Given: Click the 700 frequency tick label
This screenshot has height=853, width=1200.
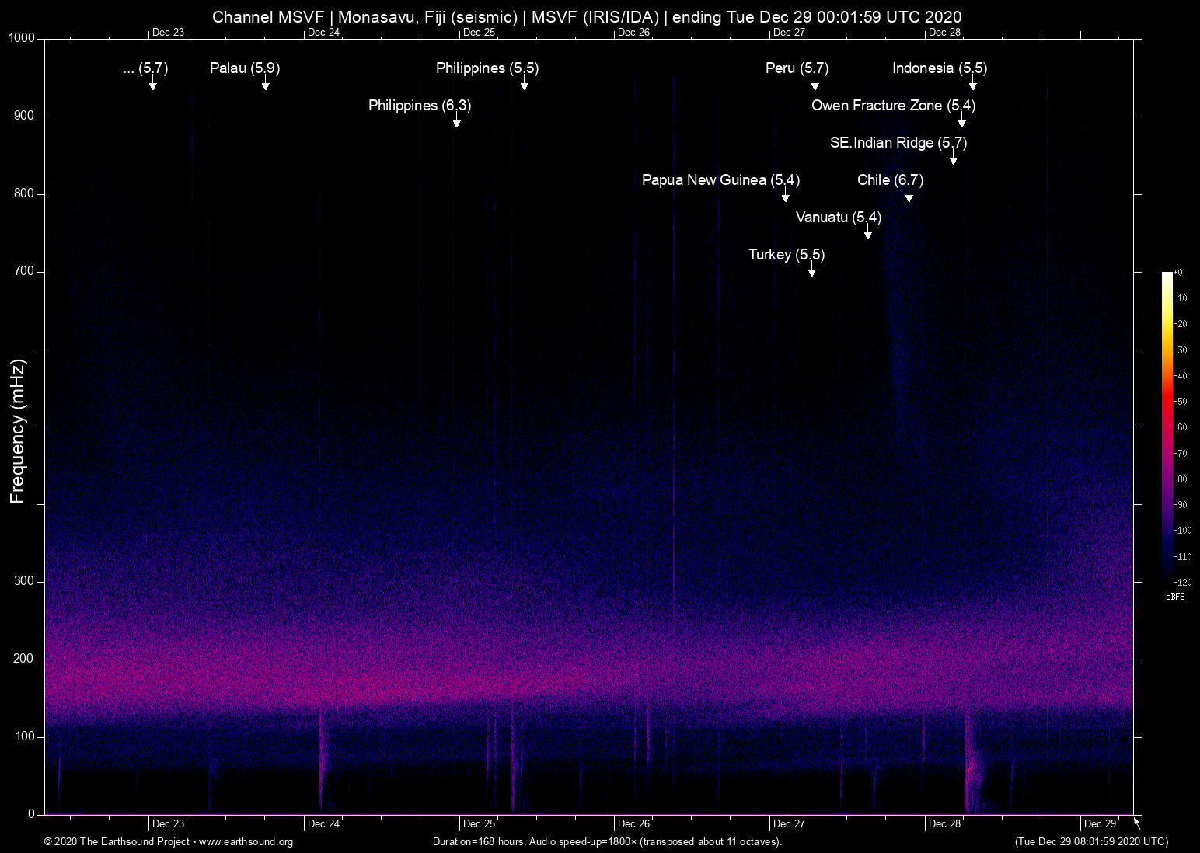Looking at the screenshot, I should point(24,271).
